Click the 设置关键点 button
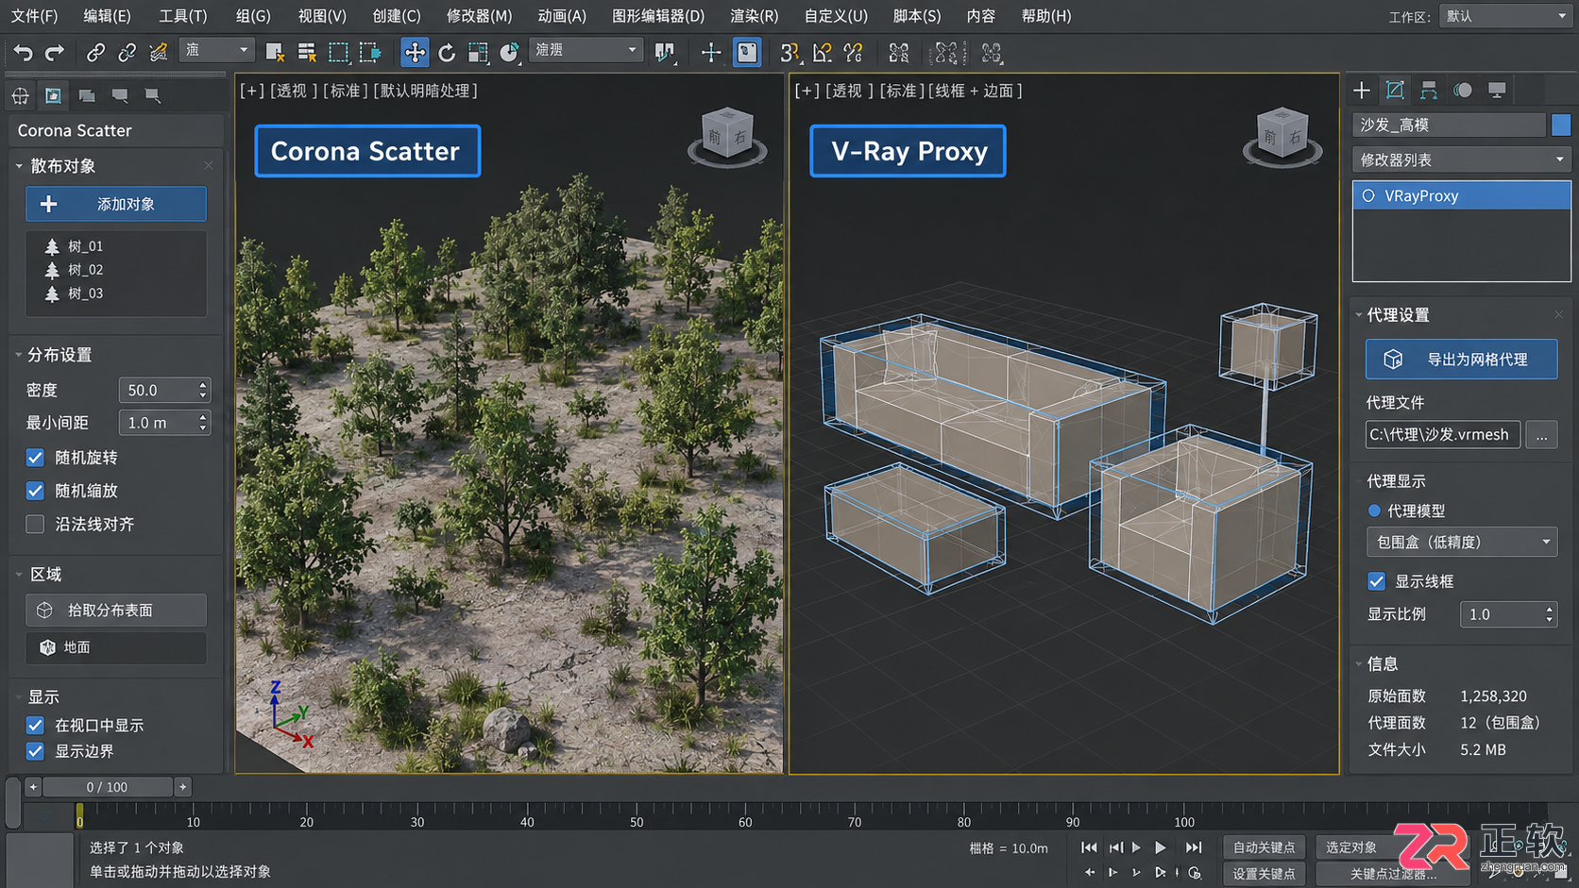This screenshot has width=1579, height=888. click(1264, 874)
